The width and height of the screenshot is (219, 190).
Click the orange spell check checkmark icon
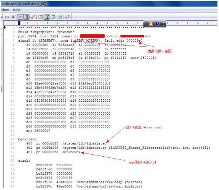click(x=33, y=17)
